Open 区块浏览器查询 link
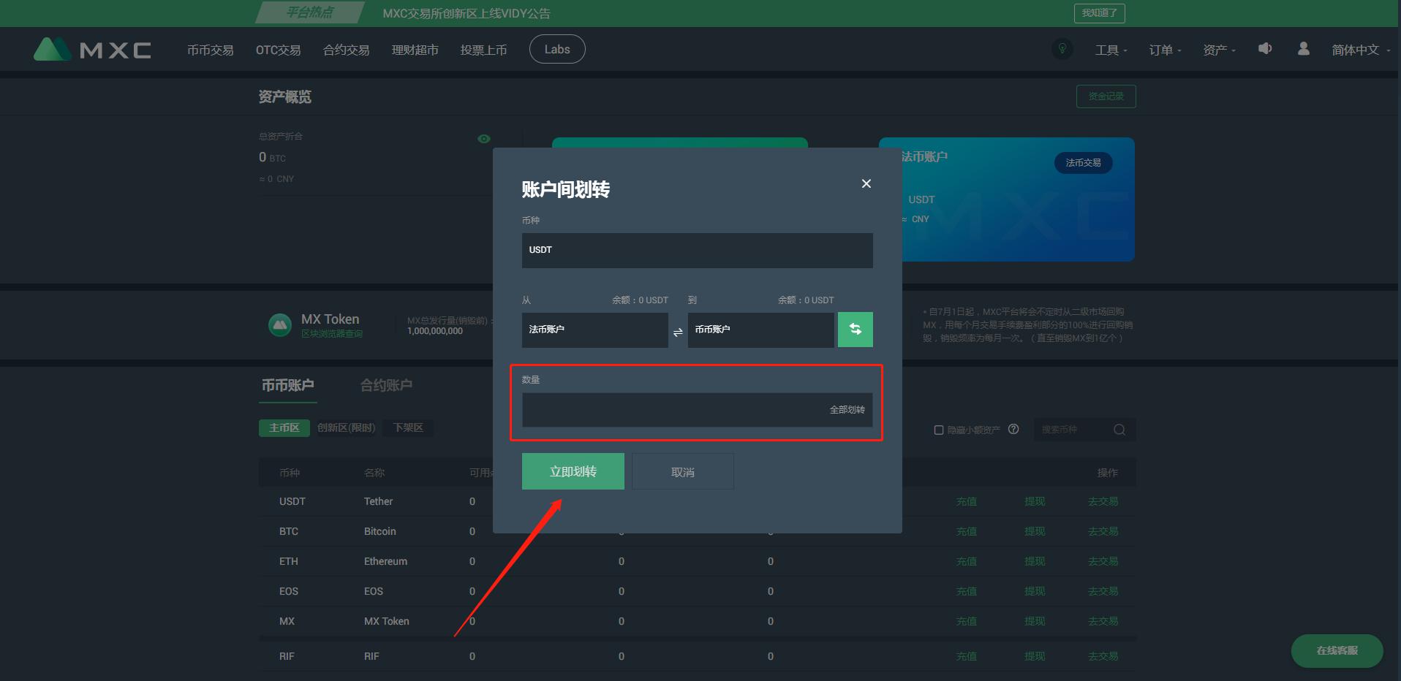 [332, 334]
